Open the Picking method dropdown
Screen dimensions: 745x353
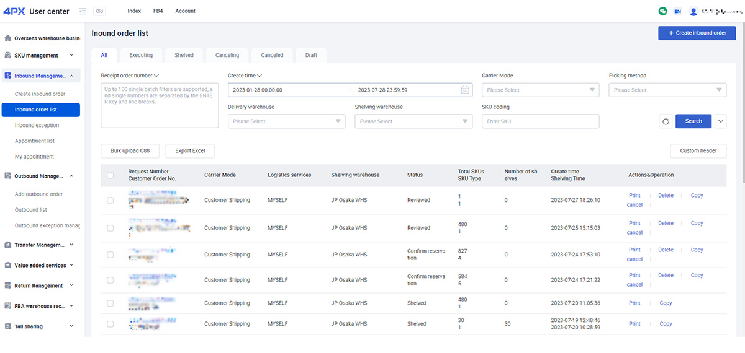[667, 90]
